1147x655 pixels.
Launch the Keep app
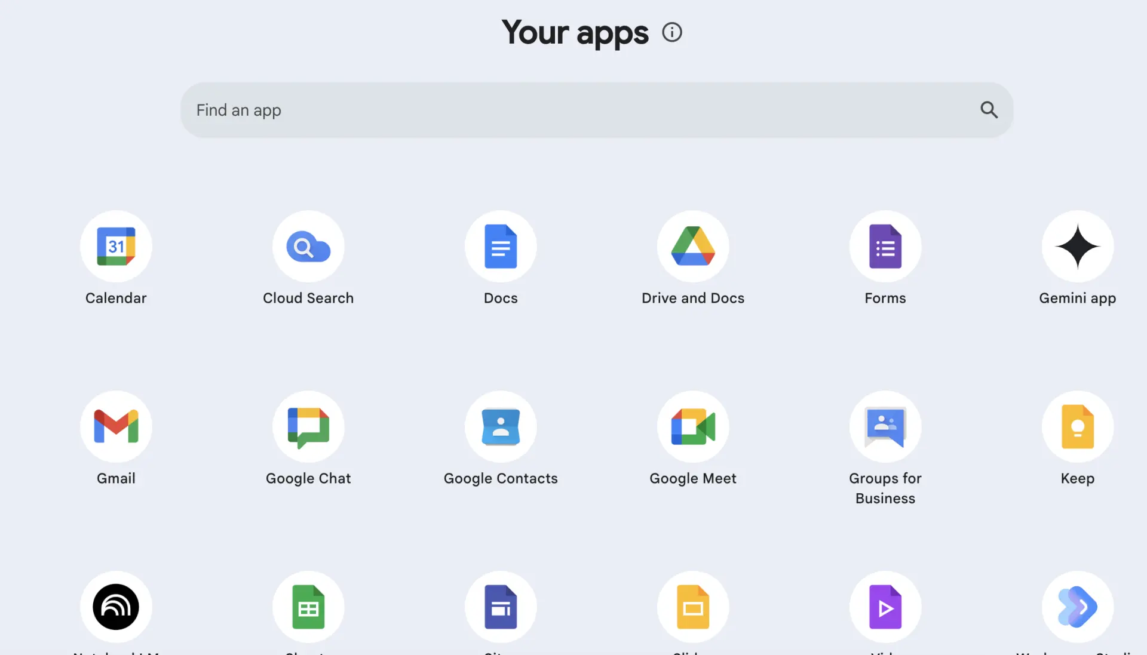pos(1078,426)
